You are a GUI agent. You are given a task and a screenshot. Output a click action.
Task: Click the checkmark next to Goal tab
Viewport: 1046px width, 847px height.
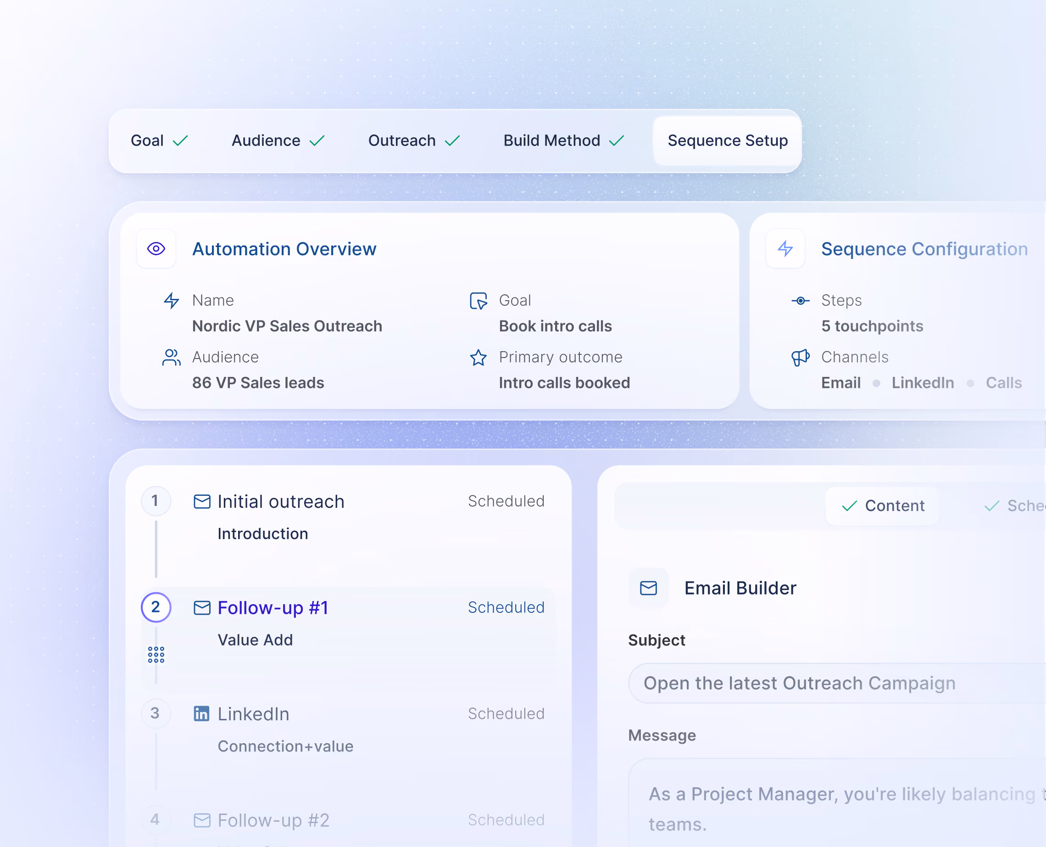(x=180, y=141)
